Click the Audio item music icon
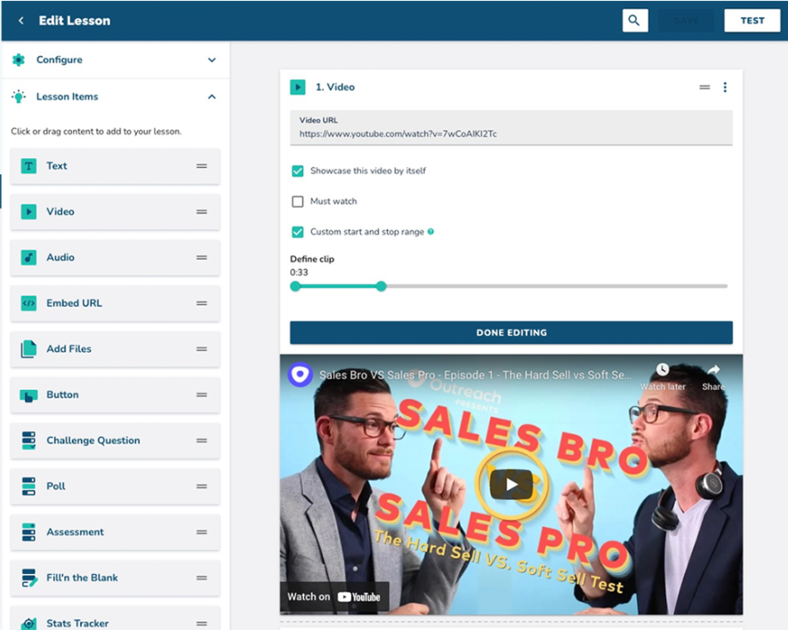788x638 pixels. [28, 257]
